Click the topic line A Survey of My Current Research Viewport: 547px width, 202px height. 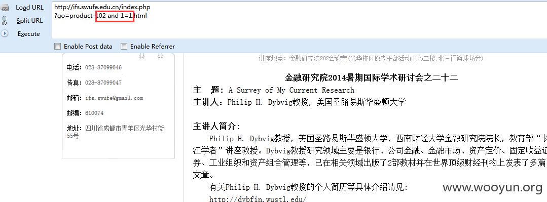click(x=291, y=90)
